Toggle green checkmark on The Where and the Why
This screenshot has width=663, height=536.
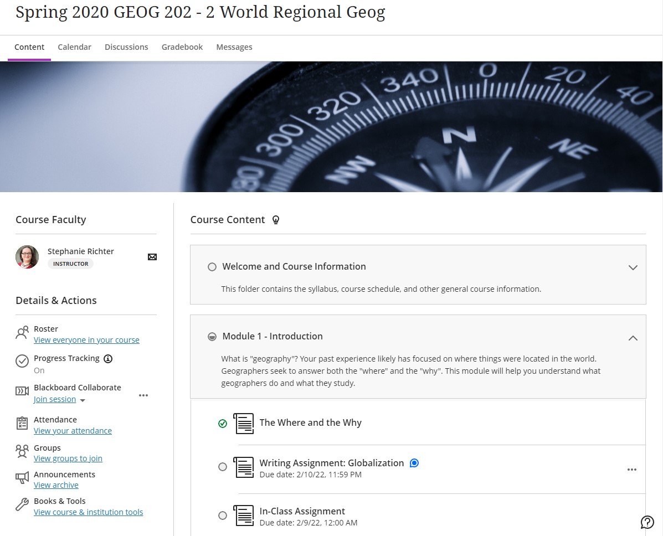point(223,424)
